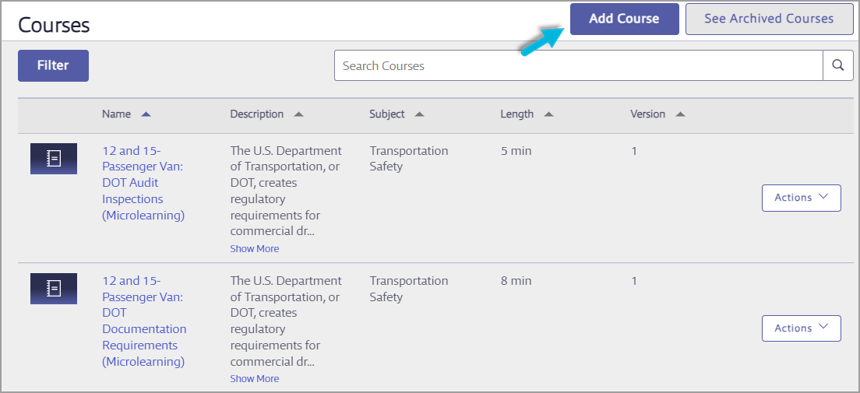Click the Length column header label
This screenshot has width=860, height=393.
516,114
